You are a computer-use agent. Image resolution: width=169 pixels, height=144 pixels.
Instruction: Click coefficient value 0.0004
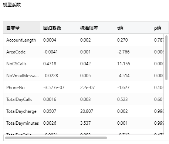(x=50, y=40)
